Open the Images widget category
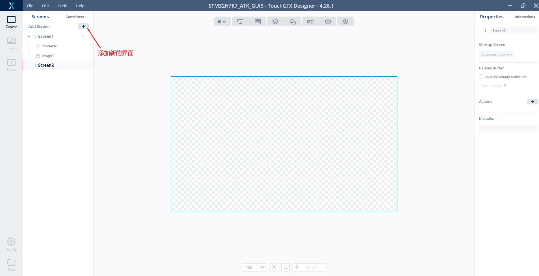Viewport: 539px width, 276px height. (258, 22)
